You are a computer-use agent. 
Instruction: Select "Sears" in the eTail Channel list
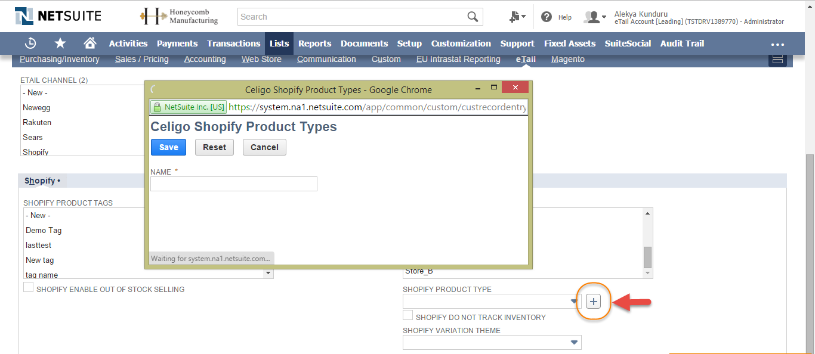[32, 138]
